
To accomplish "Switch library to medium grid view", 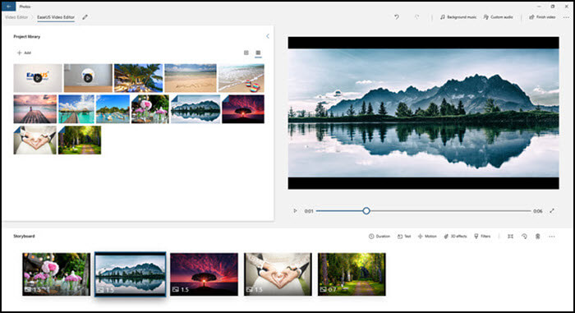I will point(246,53).
